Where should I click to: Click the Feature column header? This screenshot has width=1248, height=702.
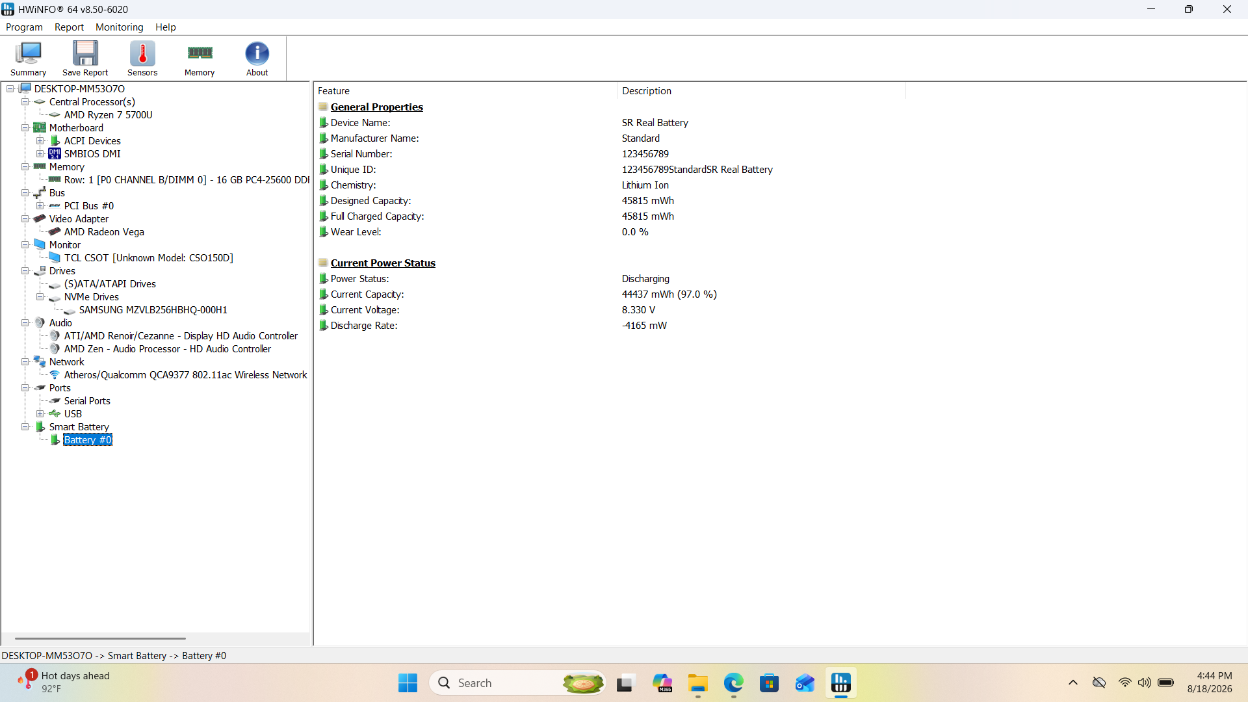click(465, 91)
